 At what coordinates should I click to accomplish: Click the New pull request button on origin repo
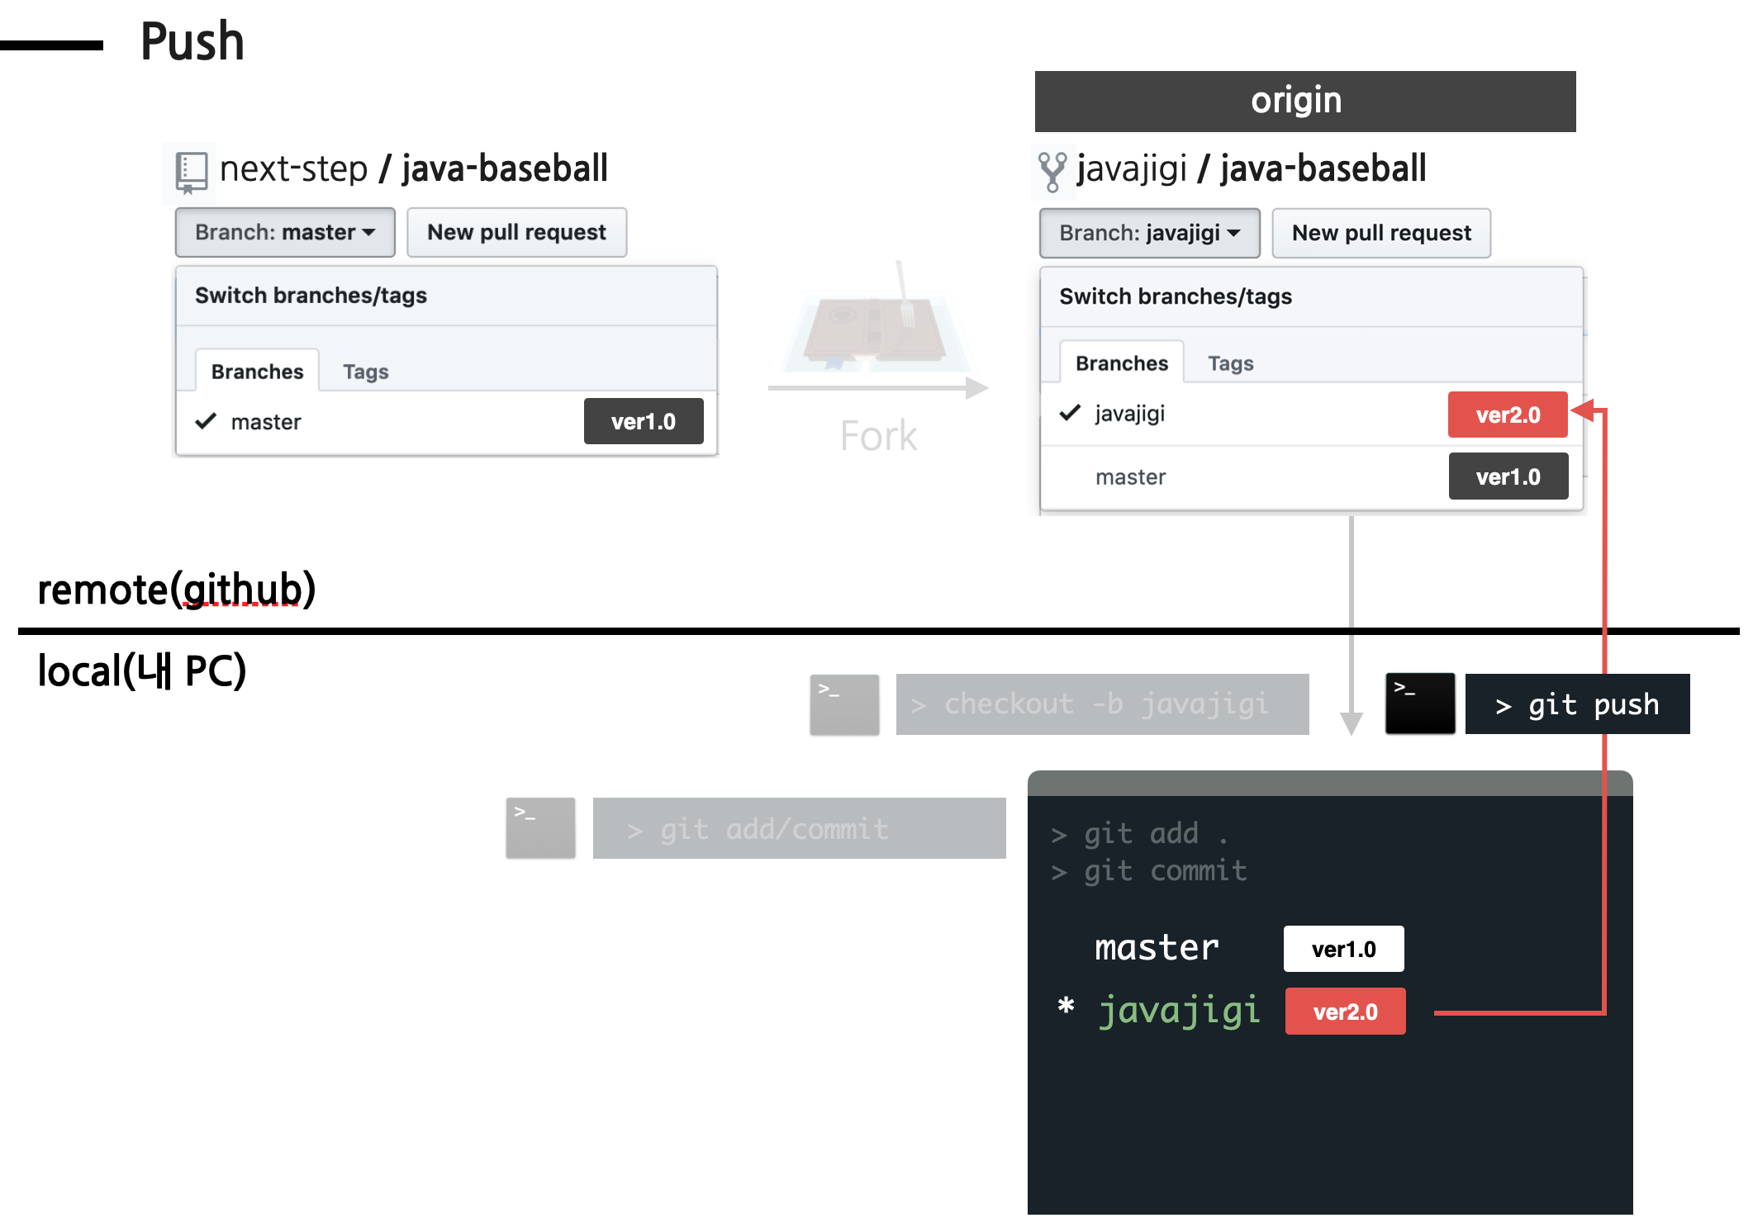click(x=1380, y=232)
